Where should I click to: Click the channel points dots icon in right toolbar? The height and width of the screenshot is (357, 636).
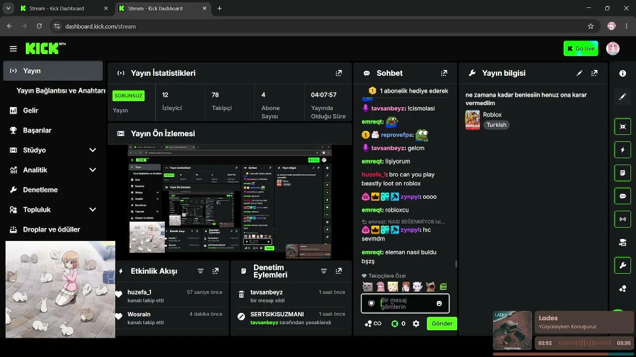pos(623,289)
